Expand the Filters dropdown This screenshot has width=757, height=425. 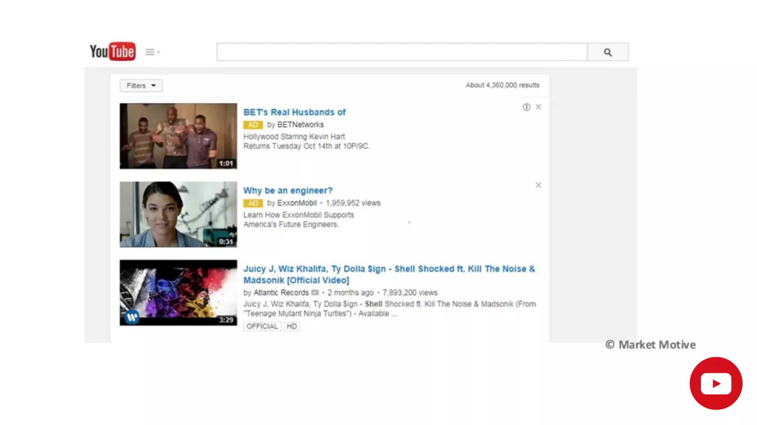coord(141,86)
